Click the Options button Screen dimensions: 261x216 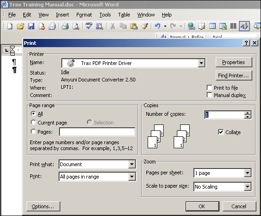[43, 206]
